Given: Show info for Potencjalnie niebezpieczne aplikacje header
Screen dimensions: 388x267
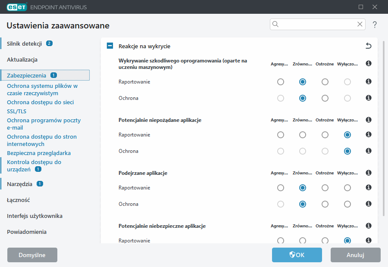Looking at the screenshot, I should click(x=369, y=226).
